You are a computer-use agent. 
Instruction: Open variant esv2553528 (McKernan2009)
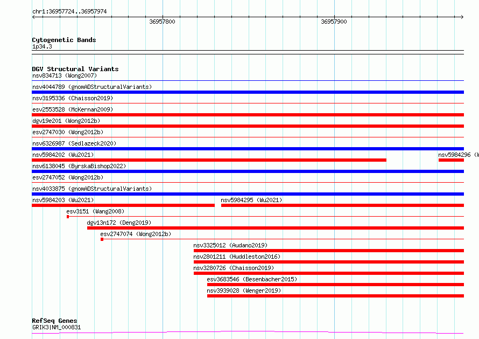(x=73, y=109)
